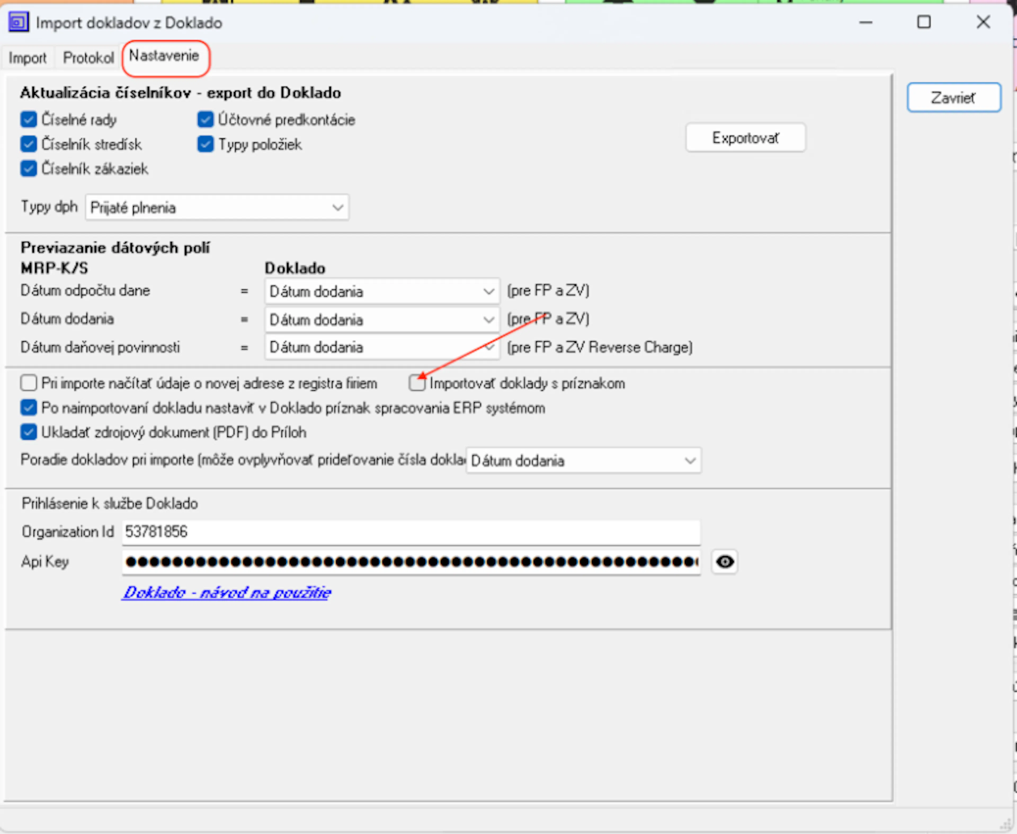Screen dimensions: 1017x834
Task: Click the Import dokladov app icon in title bar
Action: pos(19,23)
